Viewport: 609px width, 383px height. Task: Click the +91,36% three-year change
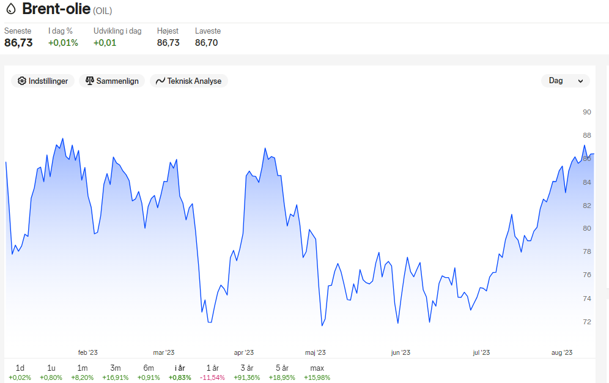(x=246, y=377)
